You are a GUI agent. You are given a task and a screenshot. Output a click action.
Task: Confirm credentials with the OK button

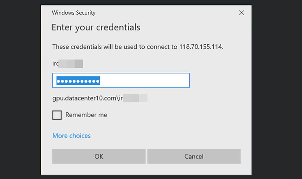[99, 156]
